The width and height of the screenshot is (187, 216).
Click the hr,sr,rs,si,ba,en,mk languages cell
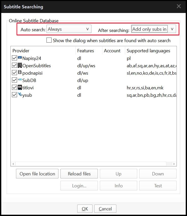pyautogui.click(x=145, y=88)
